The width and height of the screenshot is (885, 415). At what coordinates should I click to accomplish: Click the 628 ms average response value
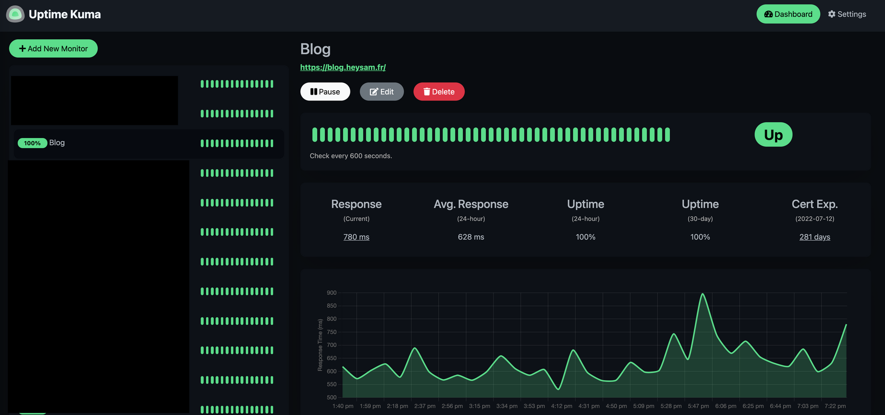(471, 237)
